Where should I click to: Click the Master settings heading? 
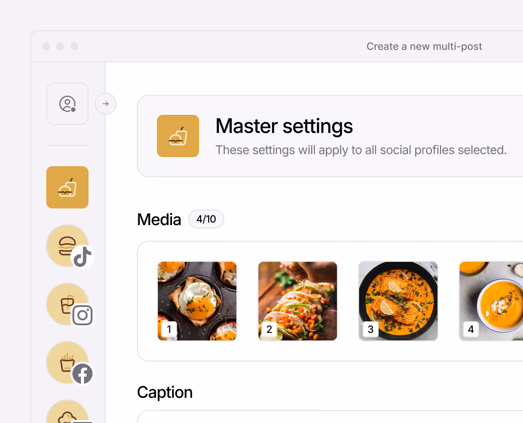pyautogui.click(x=284, y=126)
